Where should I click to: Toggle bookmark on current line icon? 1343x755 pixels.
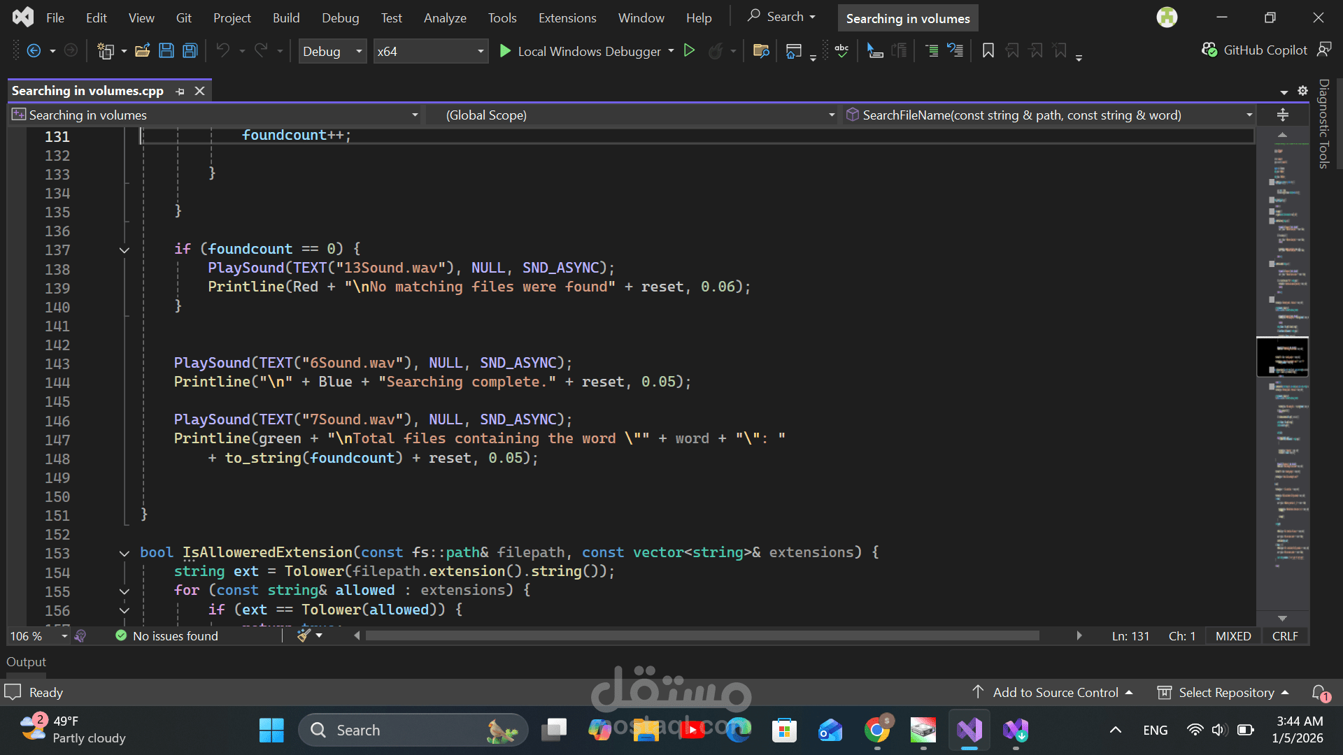(x=988, y=50)
